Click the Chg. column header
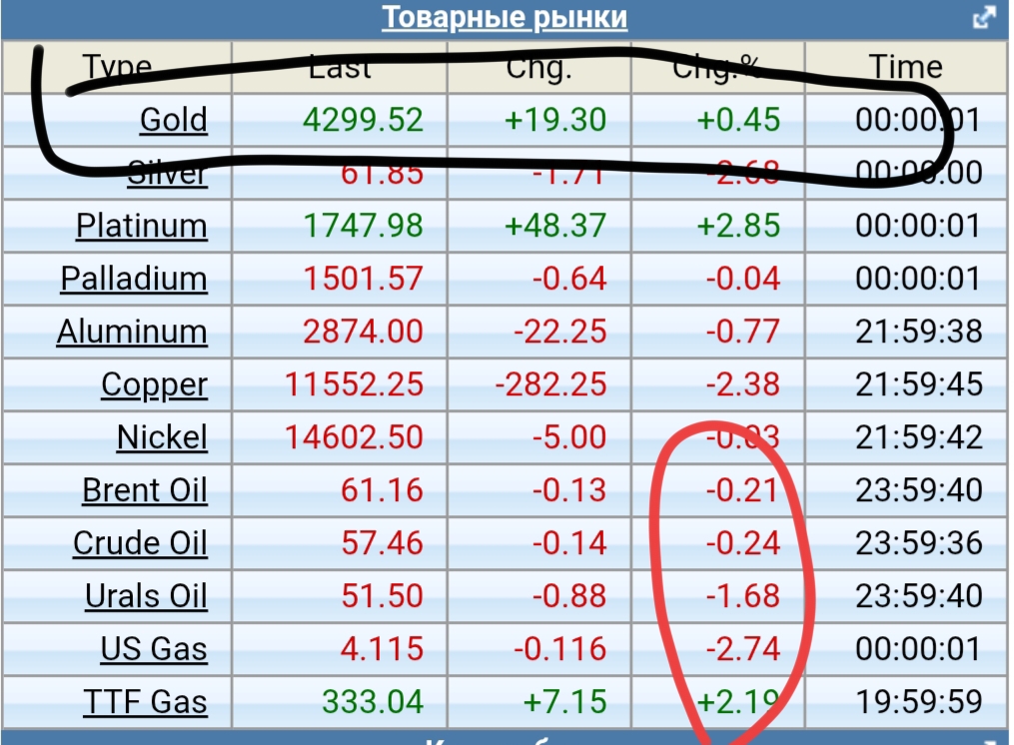This screenshot has height=745, width=1014. [538, 67]
